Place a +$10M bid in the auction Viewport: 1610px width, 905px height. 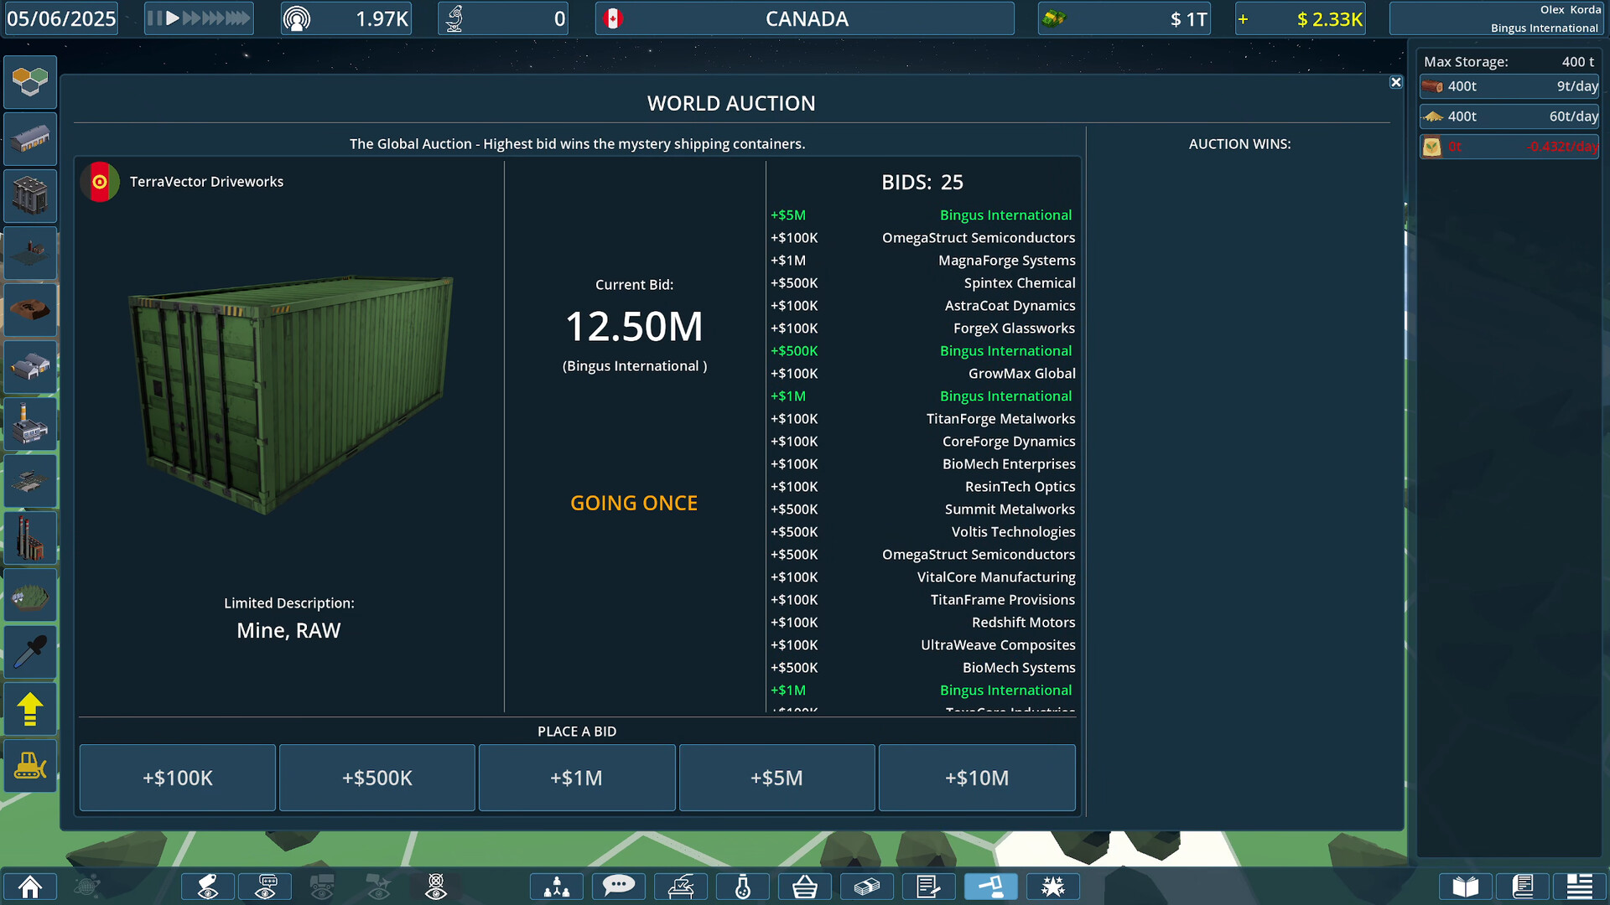[976, 778]
